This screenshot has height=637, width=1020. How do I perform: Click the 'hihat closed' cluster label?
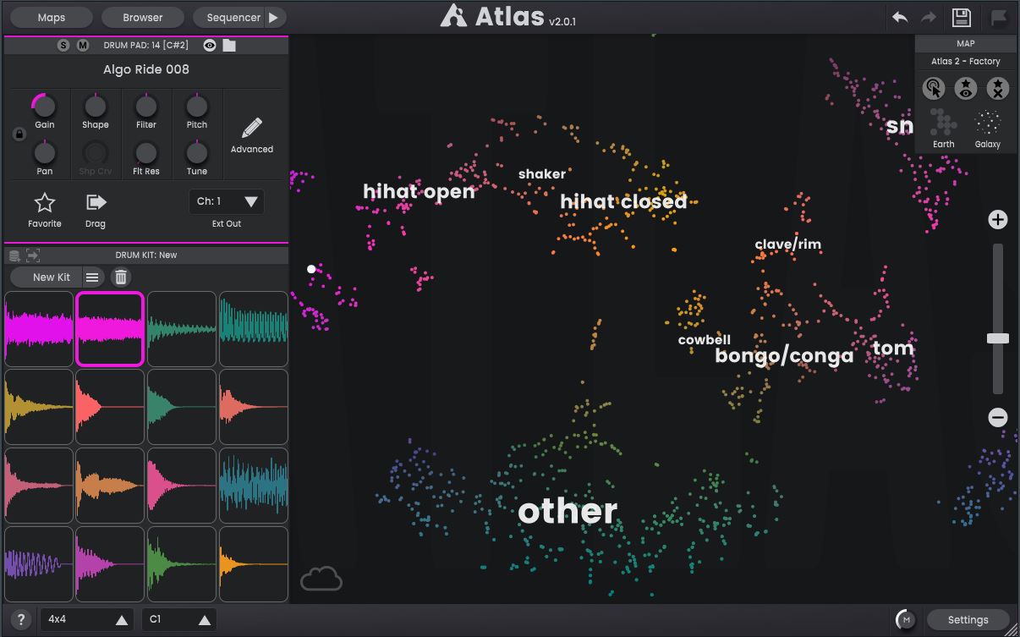click(x=623, y=201)
